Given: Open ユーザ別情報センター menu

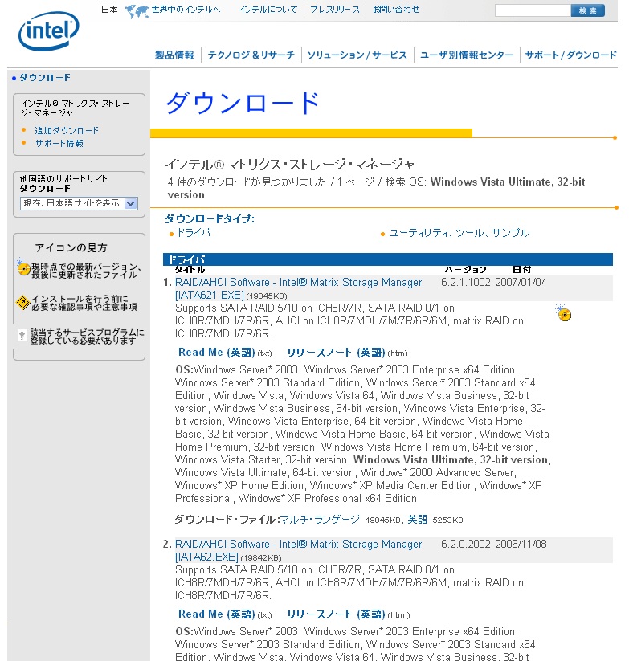Looking at the screenshot, I should click(467, 55).
